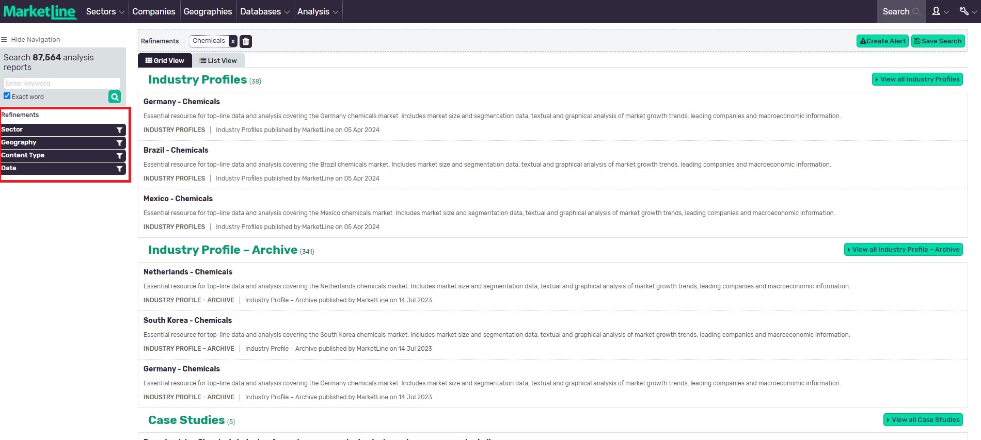981x440 pixels.
Task: Open the Brazil - Chemicals report link
Action: pos(176,150)
